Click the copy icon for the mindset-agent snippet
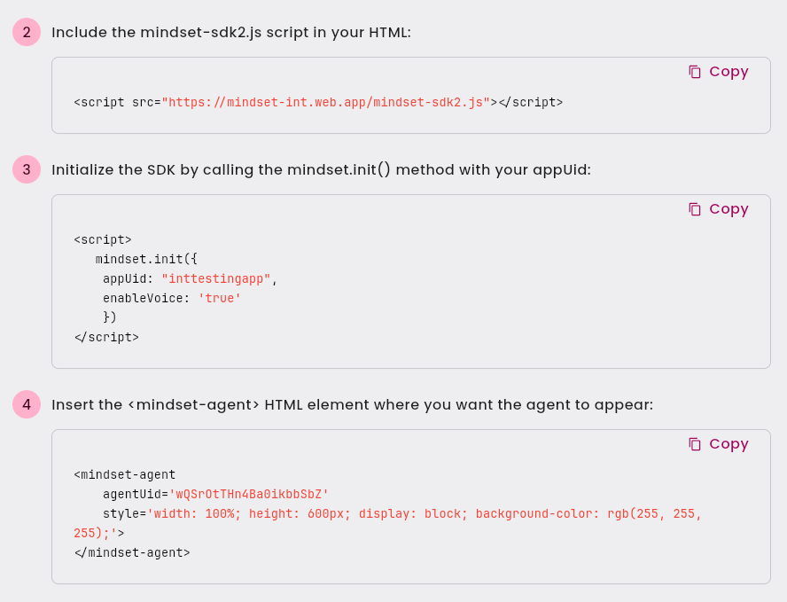The height and width of the screenshot is (602, 787). click(x=695, y=444)
